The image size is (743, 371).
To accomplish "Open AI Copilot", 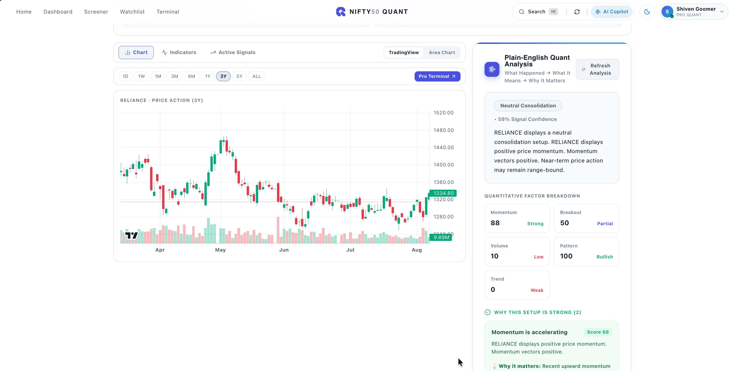I will point(611,11).
